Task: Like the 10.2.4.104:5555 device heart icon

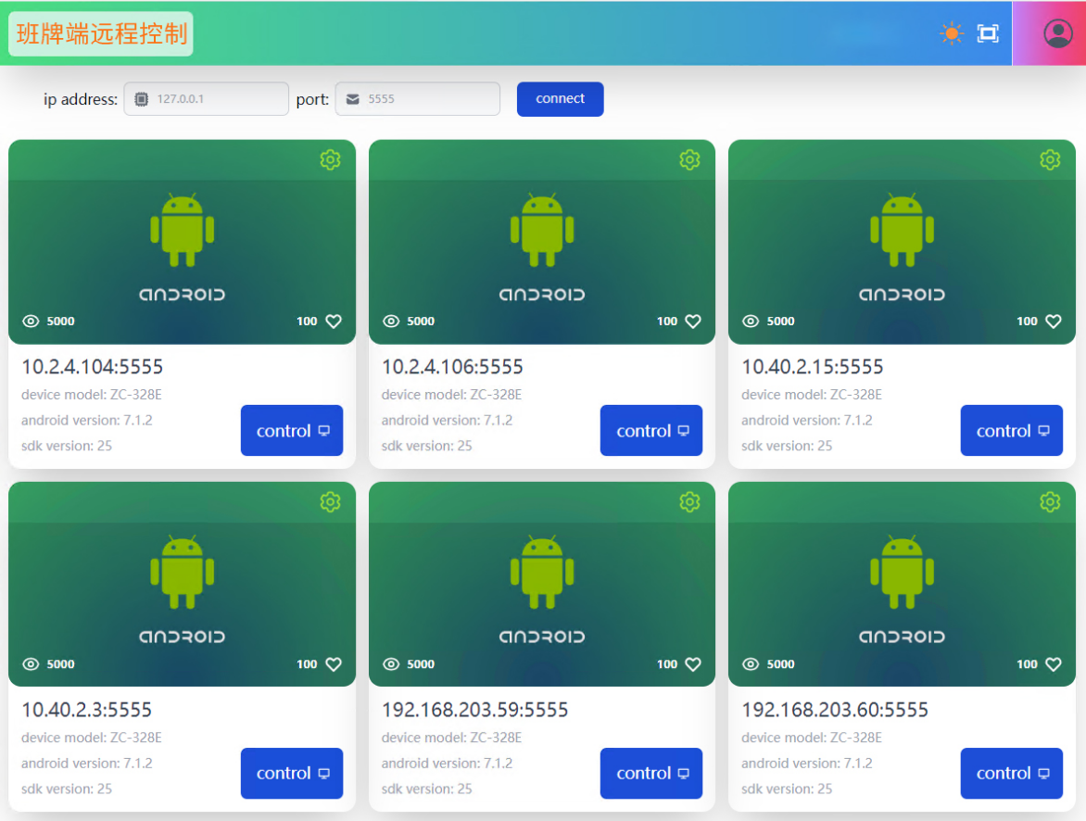Action: point(334,322)
